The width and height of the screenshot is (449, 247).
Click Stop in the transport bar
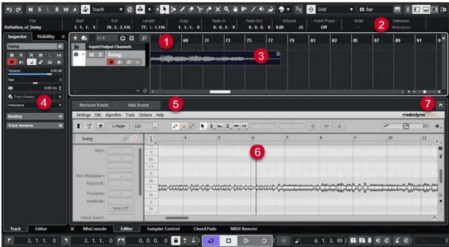228,240
